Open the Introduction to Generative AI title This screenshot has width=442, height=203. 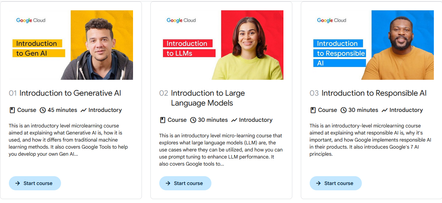tap(70, 93)
